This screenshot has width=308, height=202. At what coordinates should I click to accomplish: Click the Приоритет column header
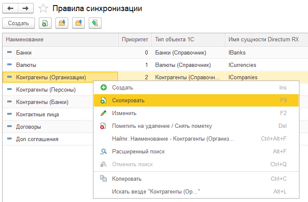[x=135, y=40]
